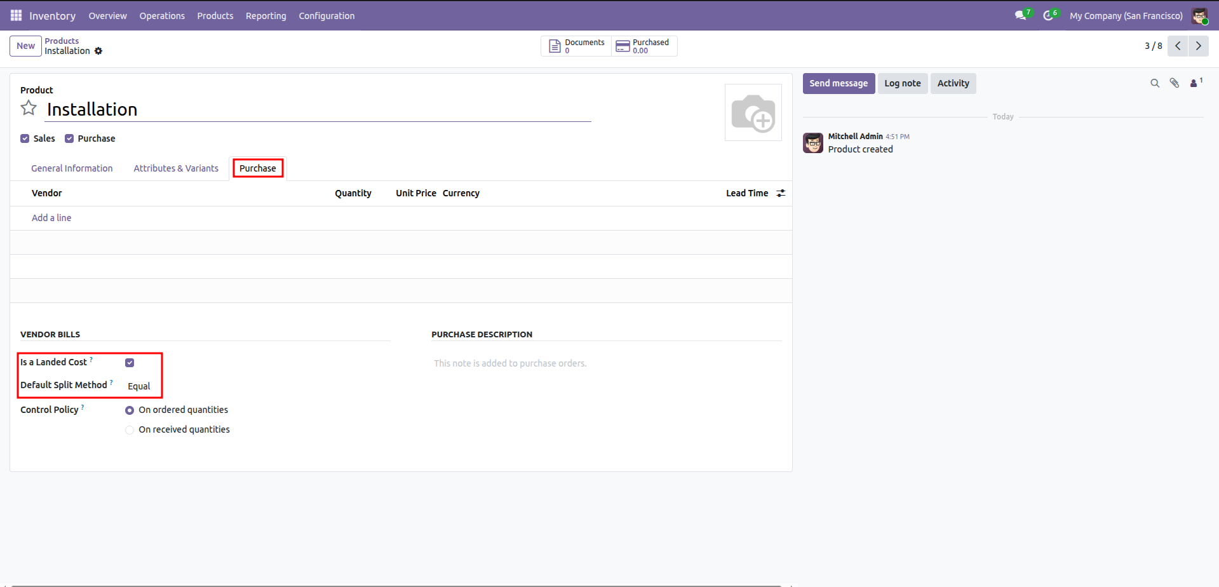This screenshot has width=1219, height=587.
Task: Sort vendor list by Quantity column
Action: point(353,193)
